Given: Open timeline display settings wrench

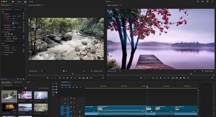Looking at the screenshot, I should tap(77, 87).
